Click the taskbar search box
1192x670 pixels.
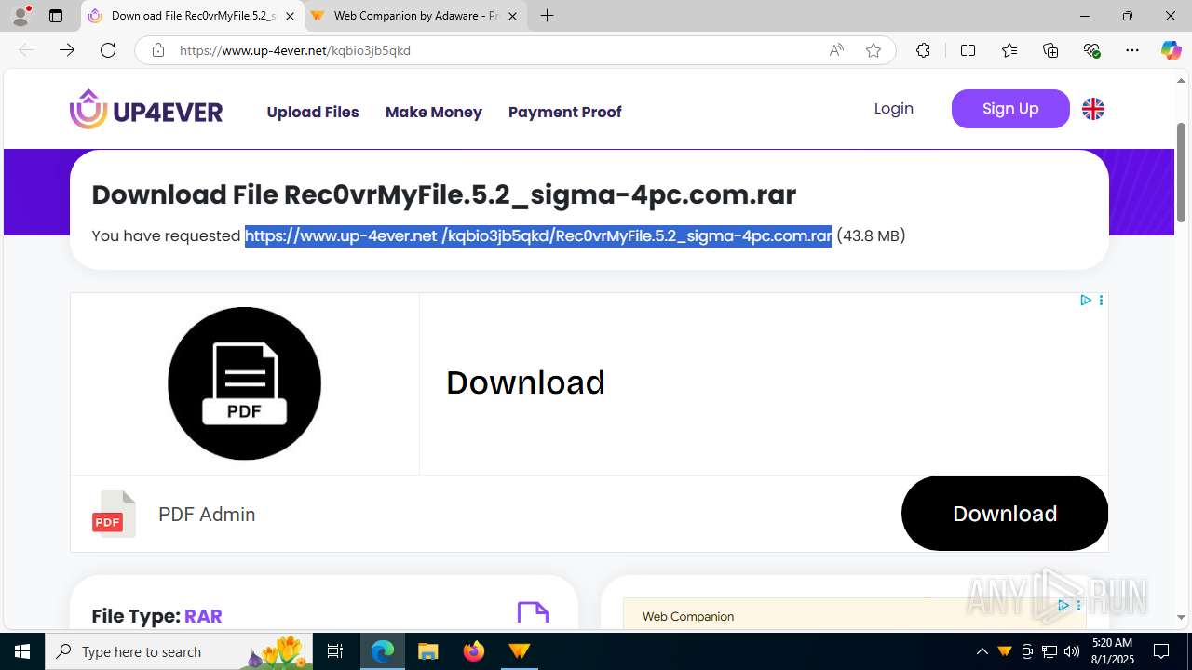[x=180, y=651]
